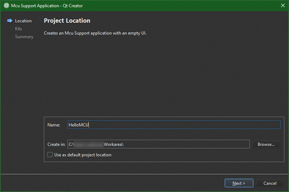This screenshot has height=192, width=289.
Task: Focus the Name field containing HelloMCU
Action: tap(173, 125)
